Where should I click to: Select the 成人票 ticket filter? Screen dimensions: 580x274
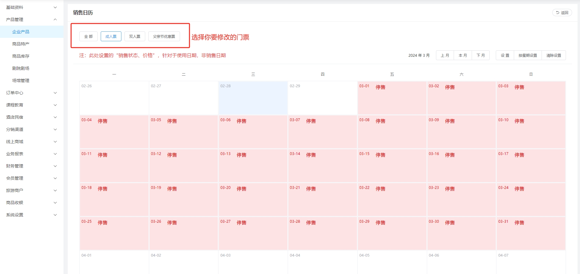point(111,36)
